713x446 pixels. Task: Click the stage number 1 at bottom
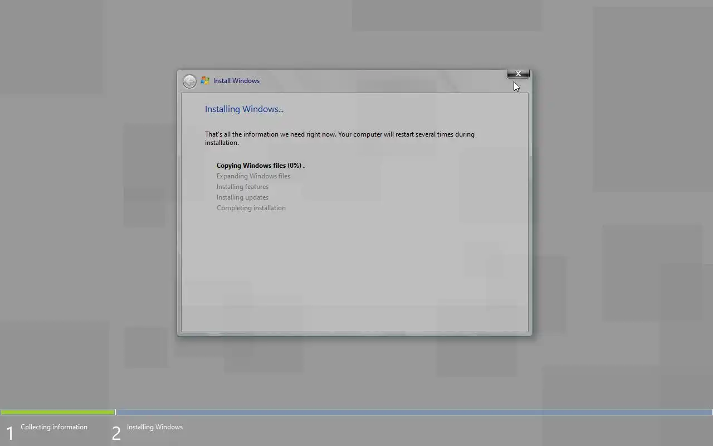tap(9, 433)
